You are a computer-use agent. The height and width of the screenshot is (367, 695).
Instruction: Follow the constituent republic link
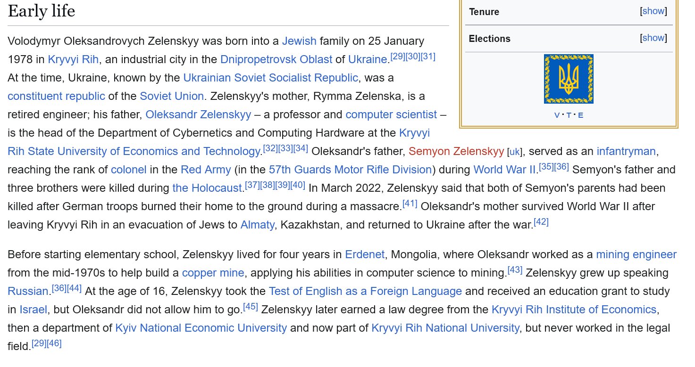pos(56,96)
